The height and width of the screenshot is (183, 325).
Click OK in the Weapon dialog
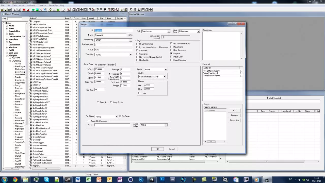click(157, 149)
